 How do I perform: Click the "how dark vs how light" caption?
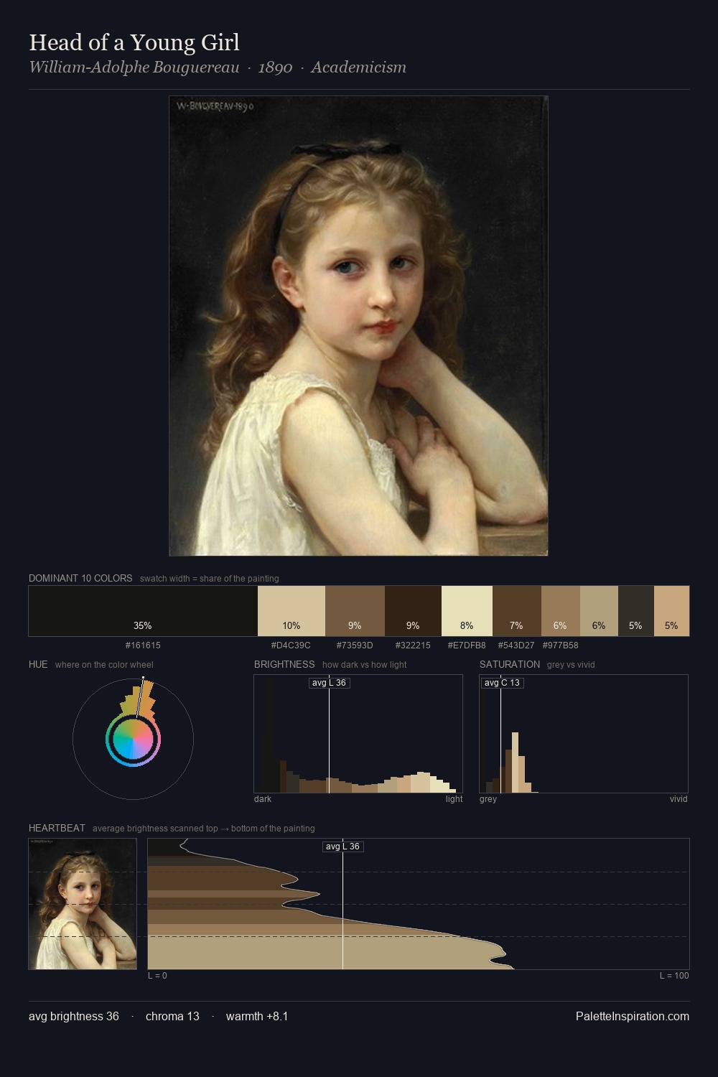364,665
